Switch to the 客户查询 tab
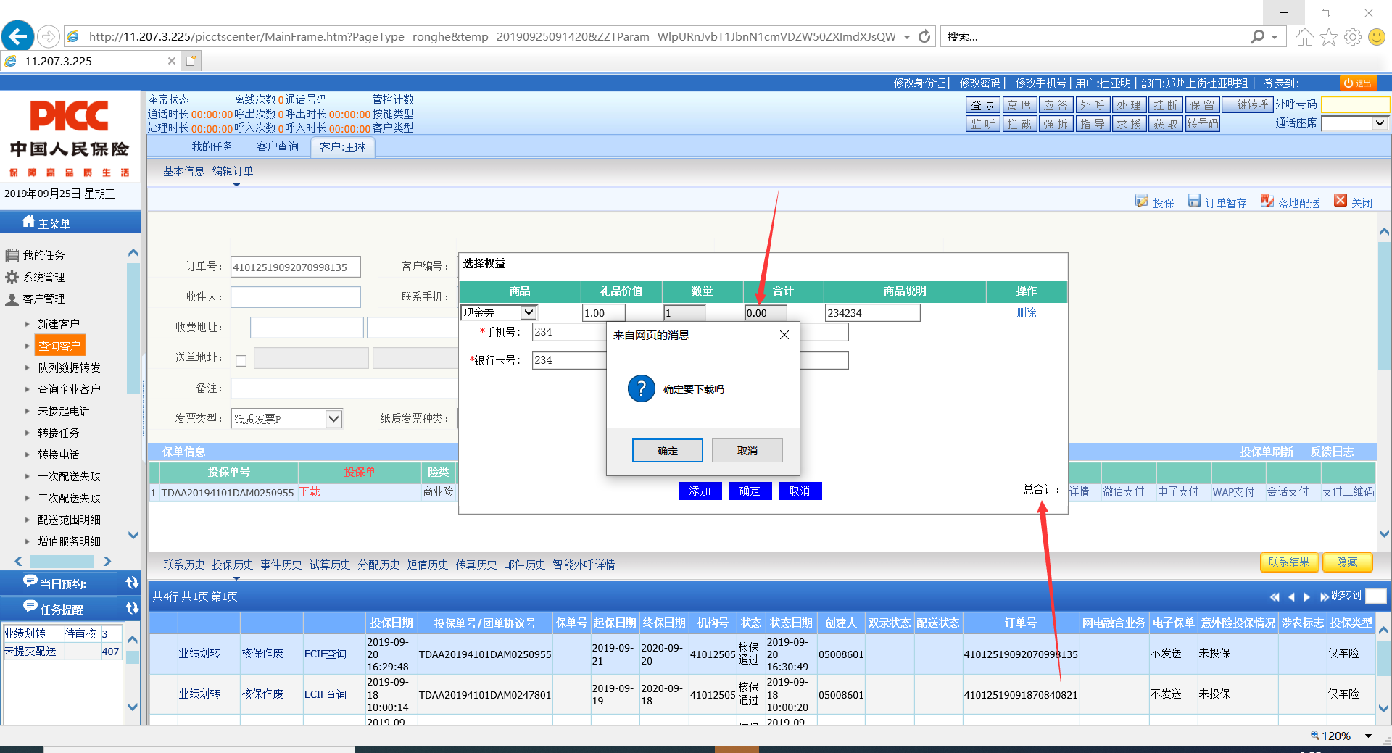The image size is (1392, 753). click(x=278, y=147)
